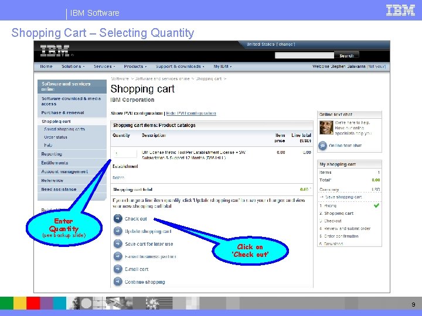Click the 'Not you?' link
This screenshot has height=316, width=422.
[x=376, y=66]
